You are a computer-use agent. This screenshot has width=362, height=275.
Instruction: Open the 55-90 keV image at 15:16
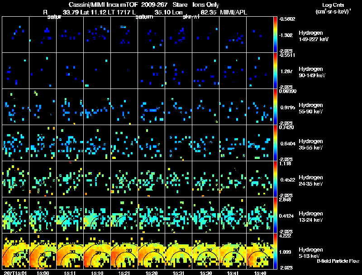pos(97,107)
